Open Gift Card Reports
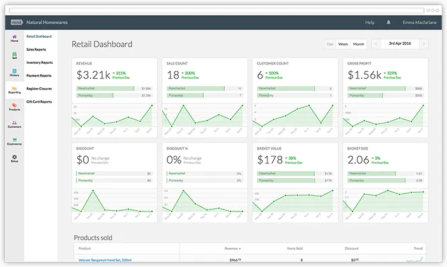 (x=39, y=102)
